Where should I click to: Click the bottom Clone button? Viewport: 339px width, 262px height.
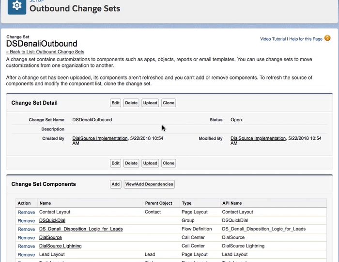pos(169,163)
